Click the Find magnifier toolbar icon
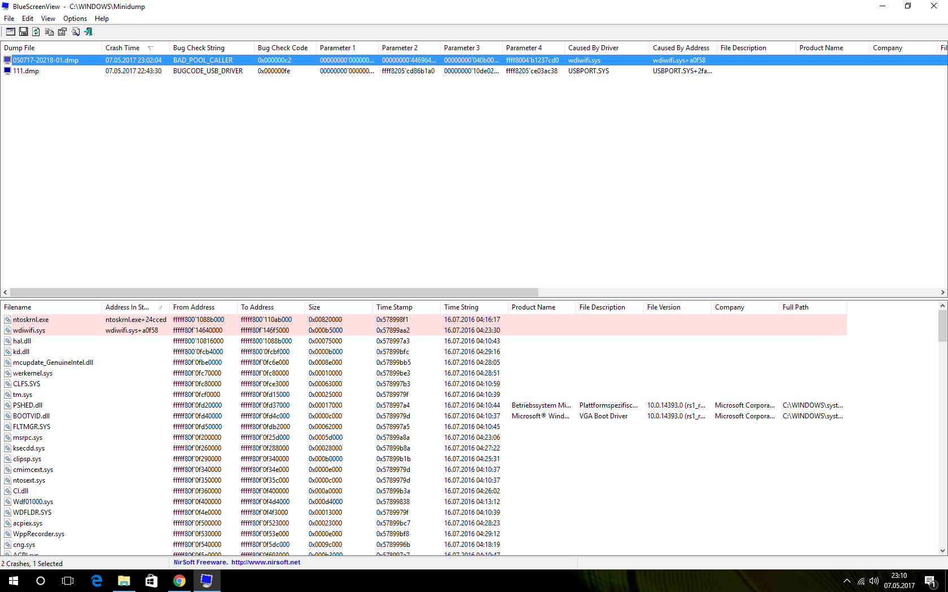The image size is (948, 592). [75, 32]
